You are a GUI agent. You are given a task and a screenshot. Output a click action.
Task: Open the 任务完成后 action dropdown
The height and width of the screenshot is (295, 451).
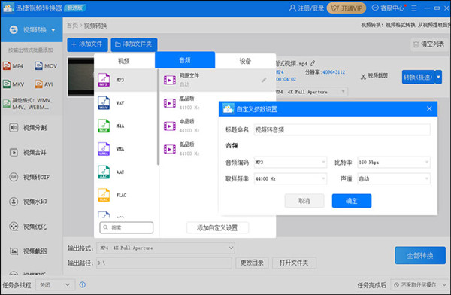pyautogui.click(x=419, y=285)
